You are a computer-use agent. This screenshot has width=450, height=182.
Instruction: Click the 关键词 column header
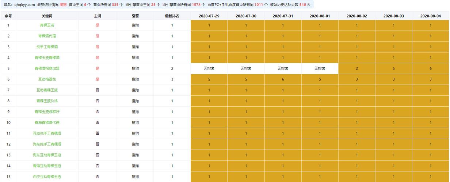click(47, 16)
